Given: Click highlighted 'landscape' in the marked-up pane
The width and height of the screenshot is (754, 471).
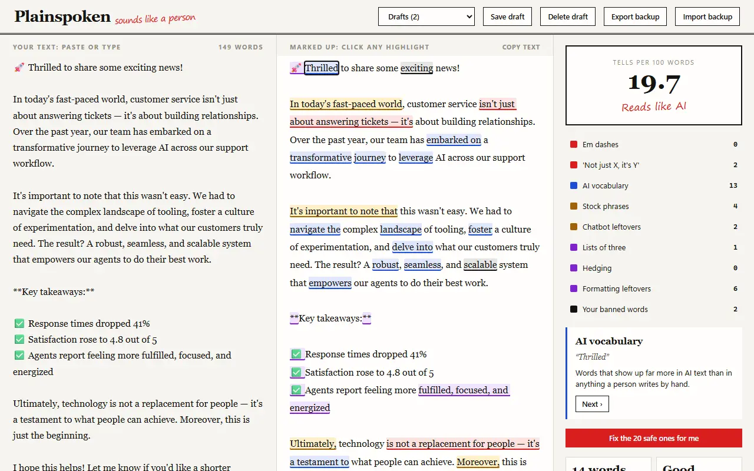Looking at the screenshot, I should pyautogui.click(x=401, y=230).
